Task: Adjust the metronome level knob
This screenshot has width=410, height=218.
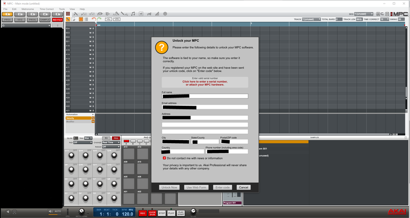Action: 81,211
